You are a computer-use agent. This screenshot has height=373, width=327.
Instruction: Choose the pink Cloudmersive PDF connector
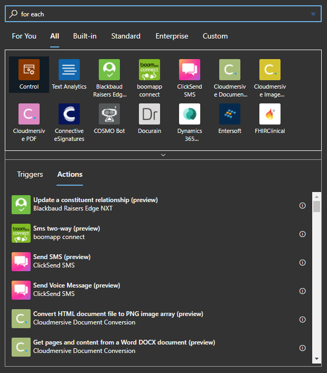(29, 114)
